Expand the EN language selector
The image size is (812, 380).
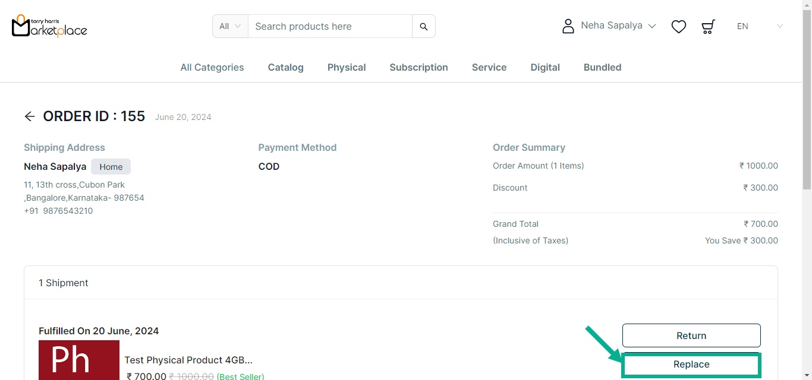(x=759, y=26)
